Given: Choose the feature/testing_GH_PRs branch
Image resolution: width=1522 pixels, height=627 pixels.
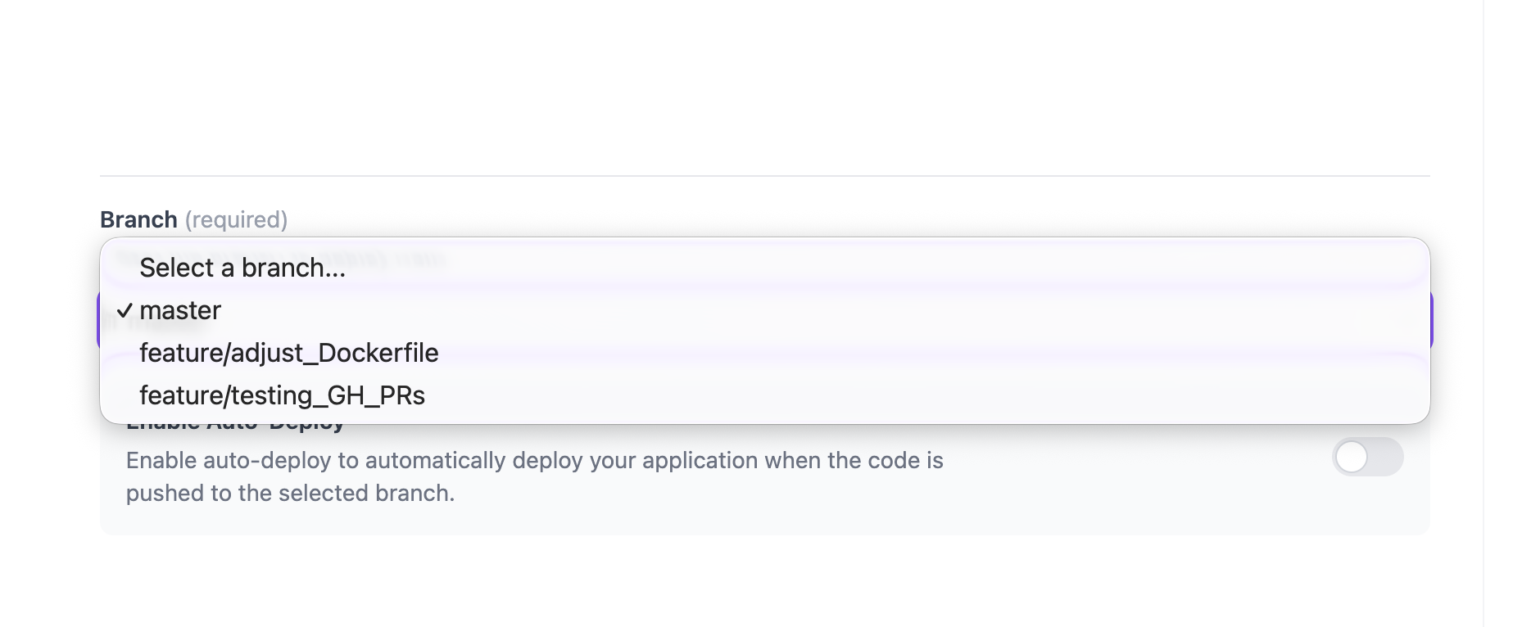Looking at the screenshot, I should [282, 395].
